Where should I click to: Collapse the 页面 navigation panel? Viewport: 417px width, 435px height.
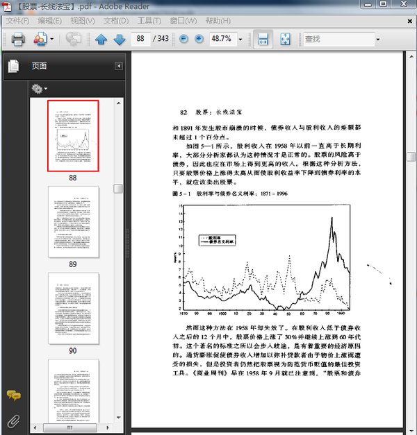point(119,66)
